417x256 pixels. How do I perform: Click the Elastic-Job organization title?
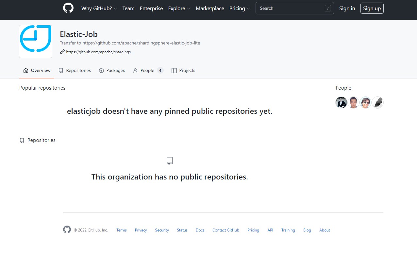[79, 34]
